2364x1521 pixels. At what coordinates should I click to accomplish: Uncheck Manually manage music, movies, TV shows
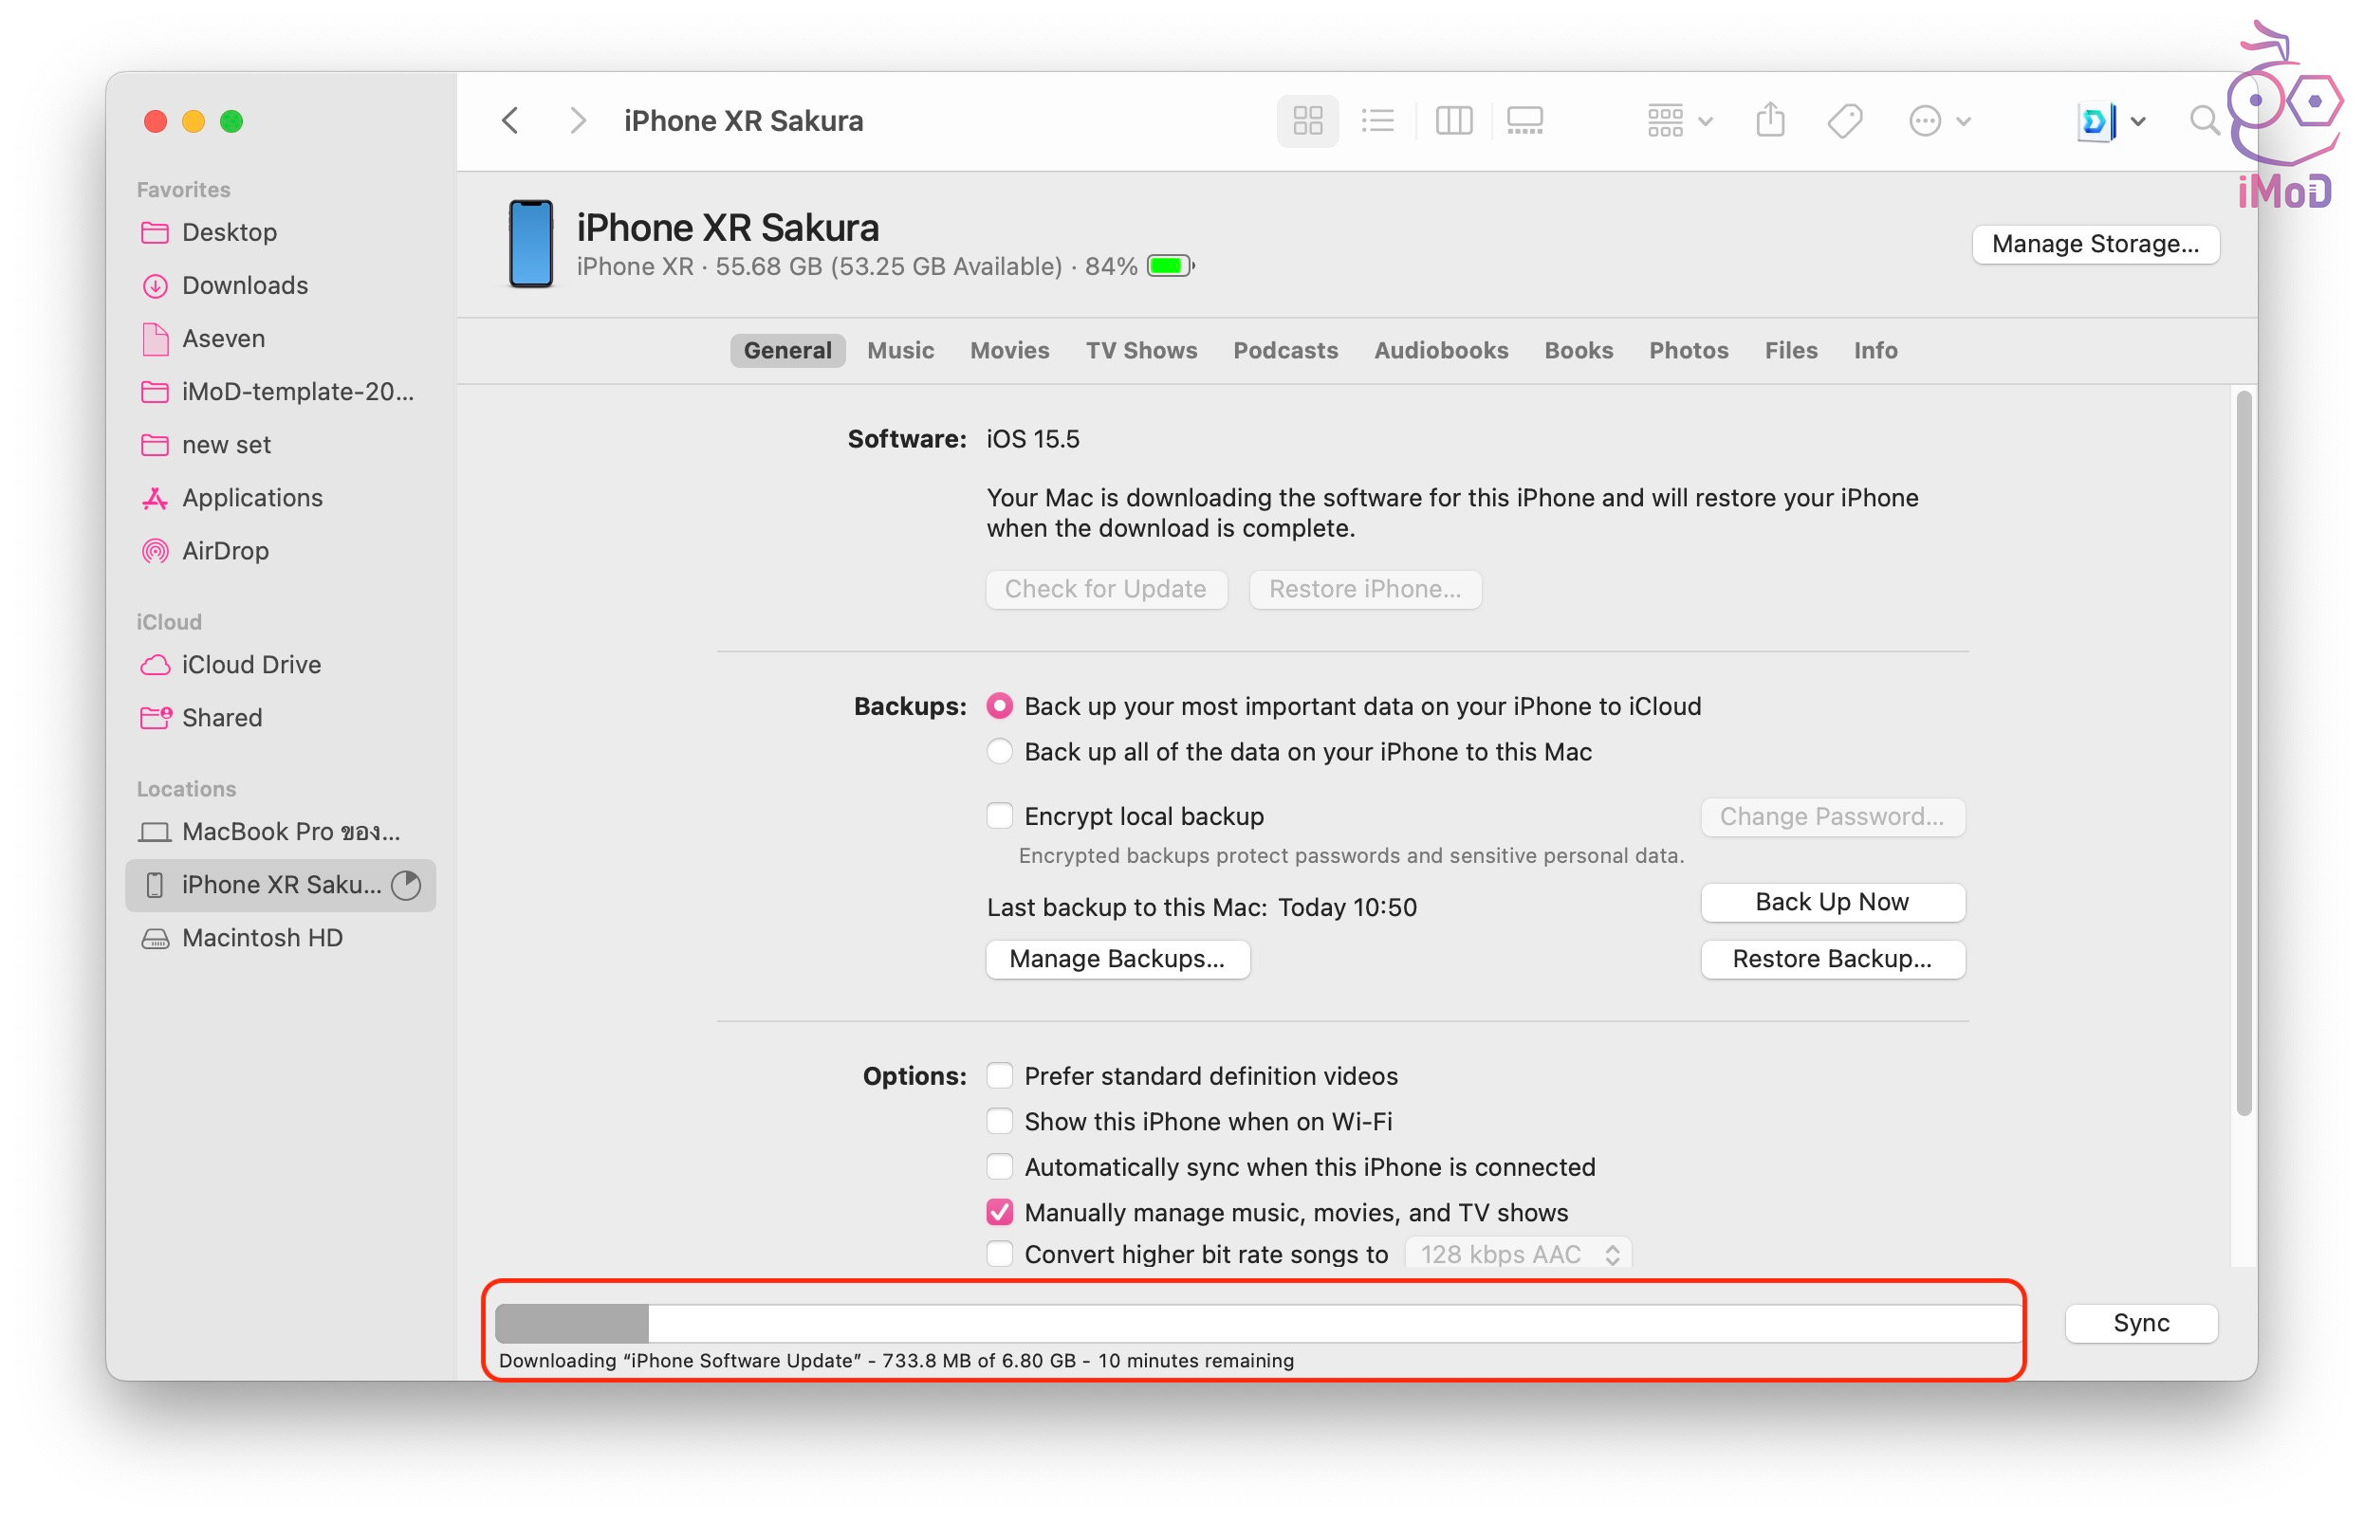click(999, 1212)
